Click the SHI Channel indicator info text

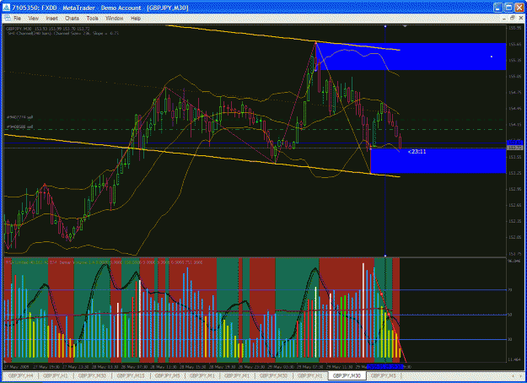point(62,33)
